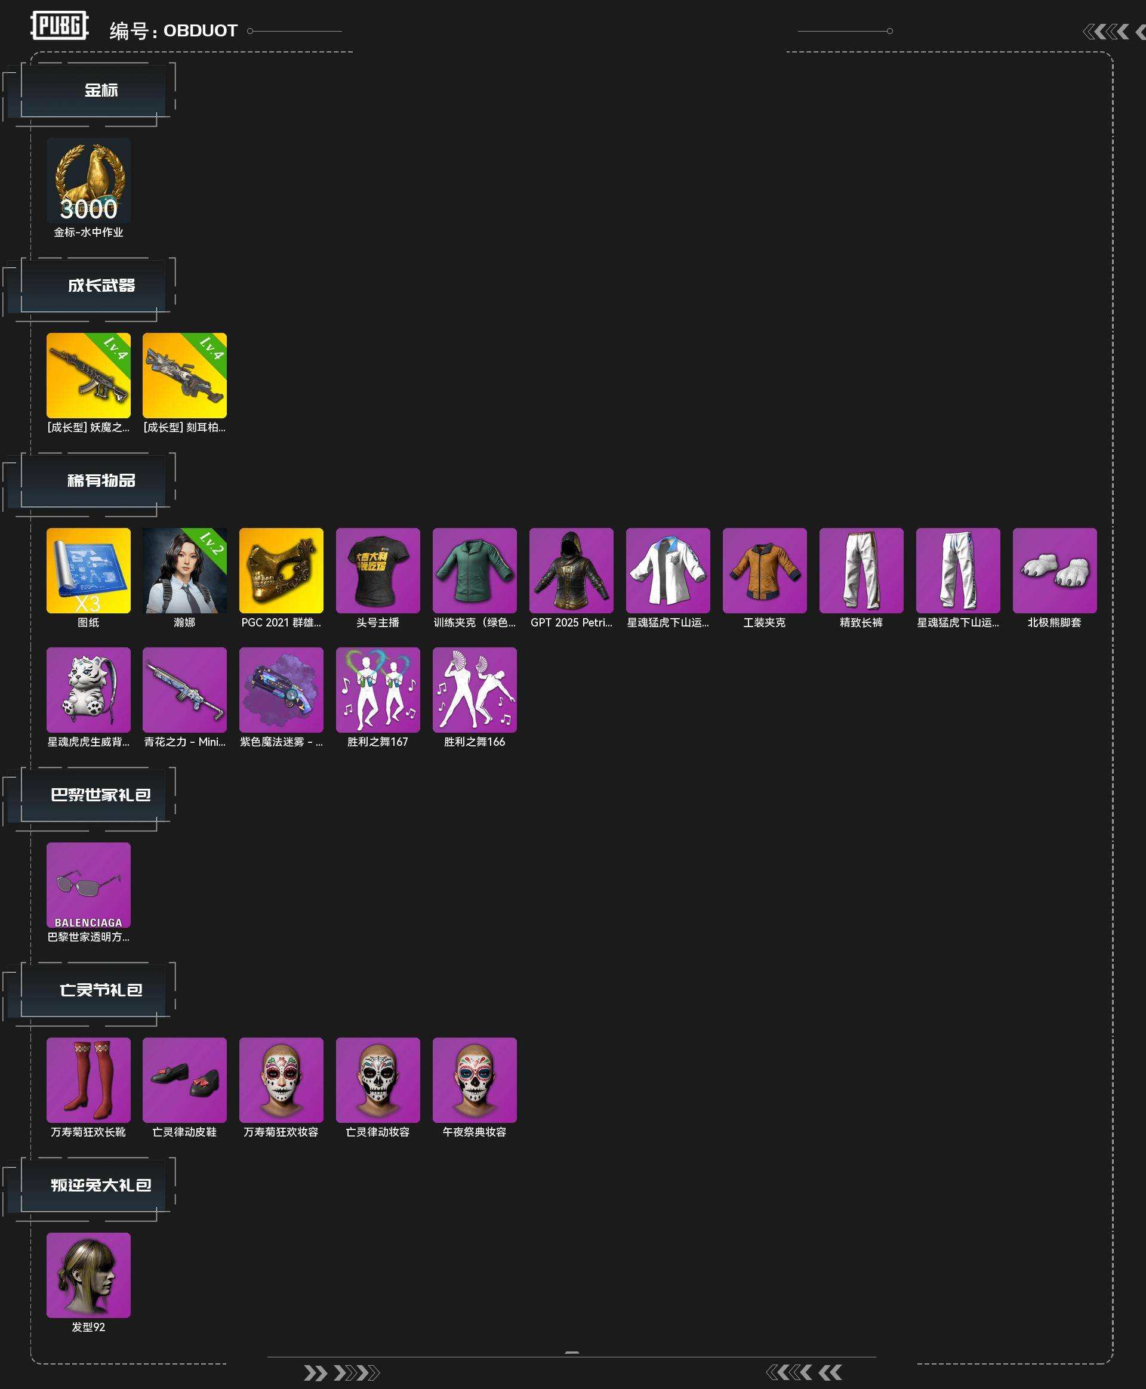1146x1389 pixels.
Task: Select the 北极熊脚套 paw gloves
Action: 1054,570
